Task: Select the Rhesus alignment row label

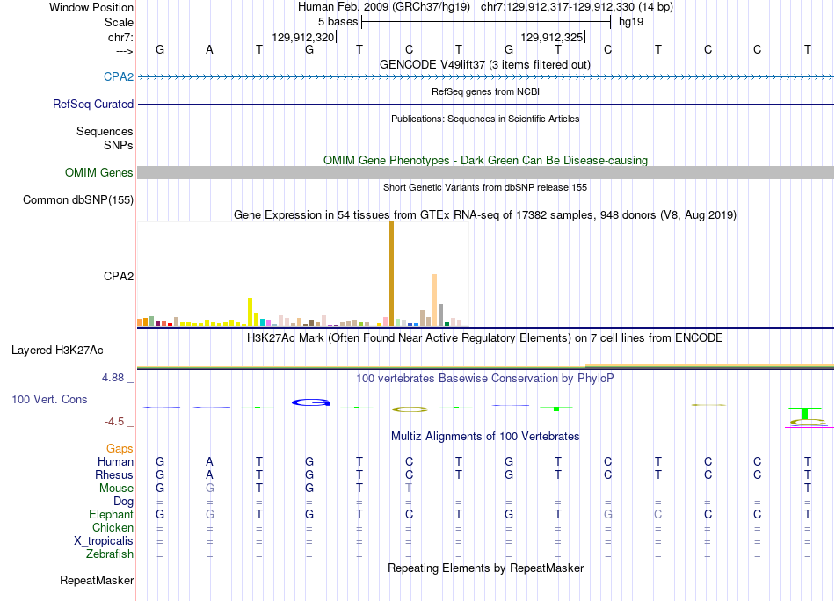Action: tap(114, 474)
